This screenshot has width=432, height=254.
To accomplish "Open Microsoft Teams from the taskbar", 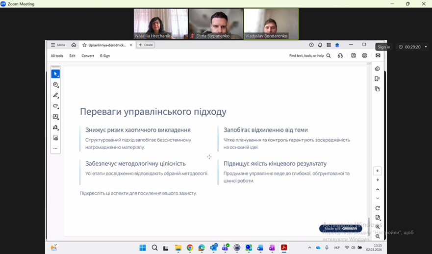I will point(226,248).
